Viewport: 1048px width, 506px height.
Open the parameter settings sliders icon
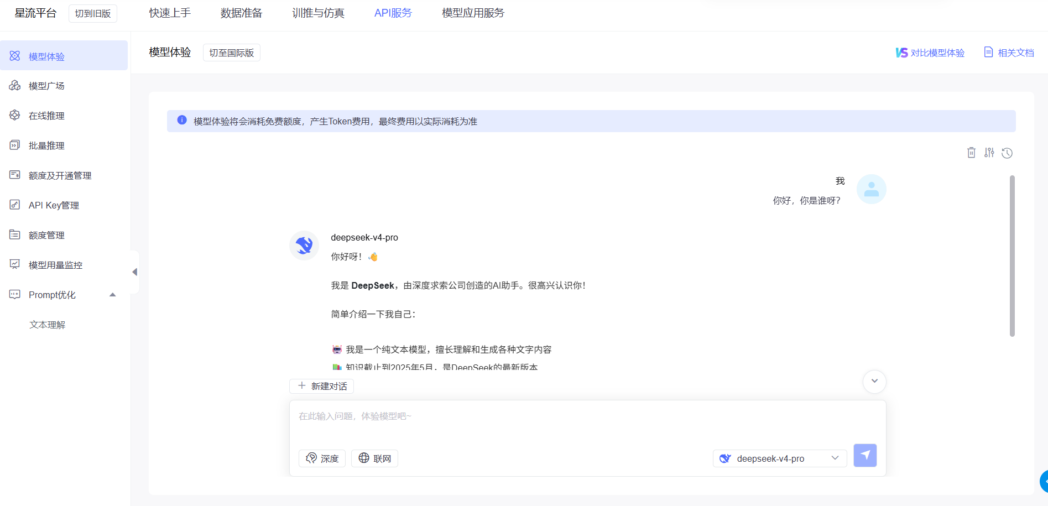click(x=989, y=153)
